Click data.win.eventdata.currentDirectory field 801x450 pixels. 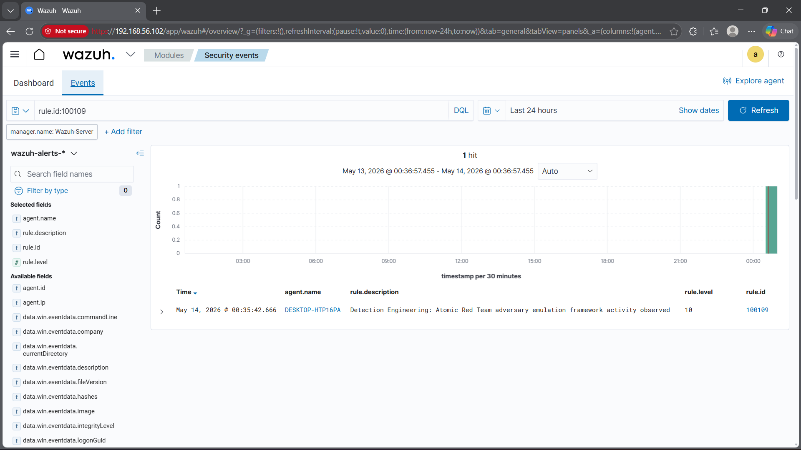point(50,350)
